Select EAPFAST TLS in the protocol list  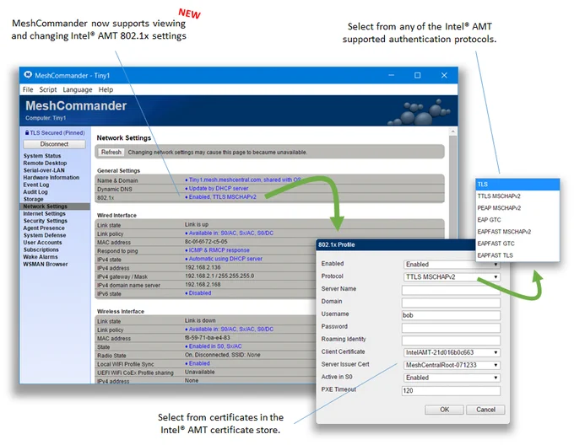point(517,255)
